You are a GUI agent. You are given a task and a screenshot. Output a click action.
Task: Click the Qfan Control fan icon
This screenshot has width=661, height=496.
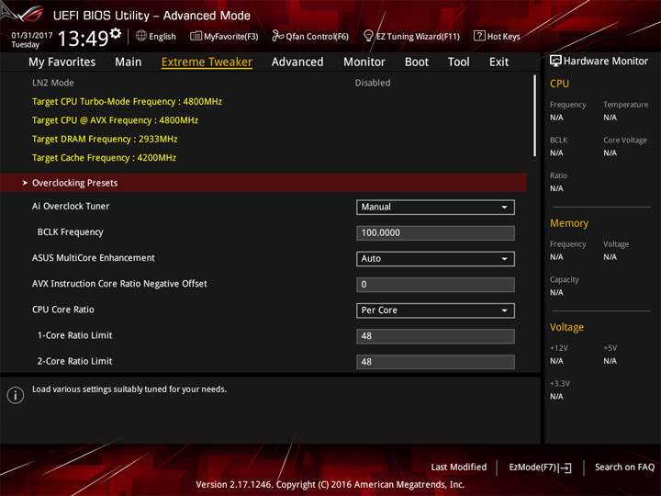pyautogui.click(x=277, y=36)
